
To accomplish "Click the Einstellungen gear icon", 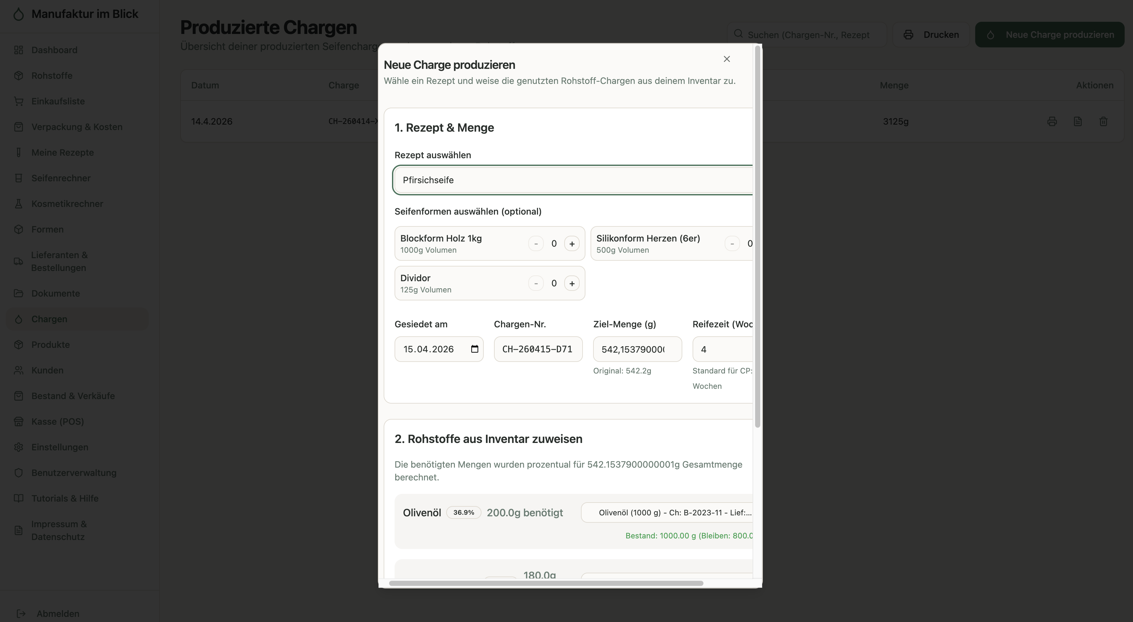I will pyautogui.click(x=19, y=447).
